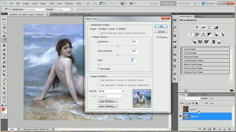Select the Rectangular Marquee tool
The height and width of the screenshot is (132, 236).
(4, 23)
